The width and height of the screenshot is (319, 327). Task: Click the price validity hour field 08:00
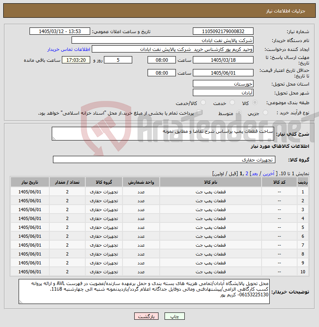pos(162,73)
